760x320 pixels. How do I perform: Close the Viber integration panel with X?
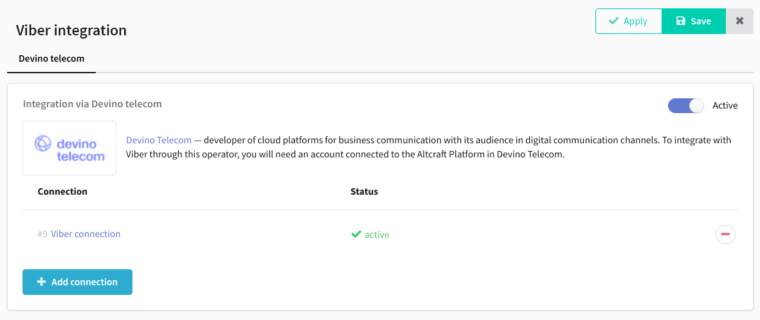pyautogui.click(x=739, y=21)
